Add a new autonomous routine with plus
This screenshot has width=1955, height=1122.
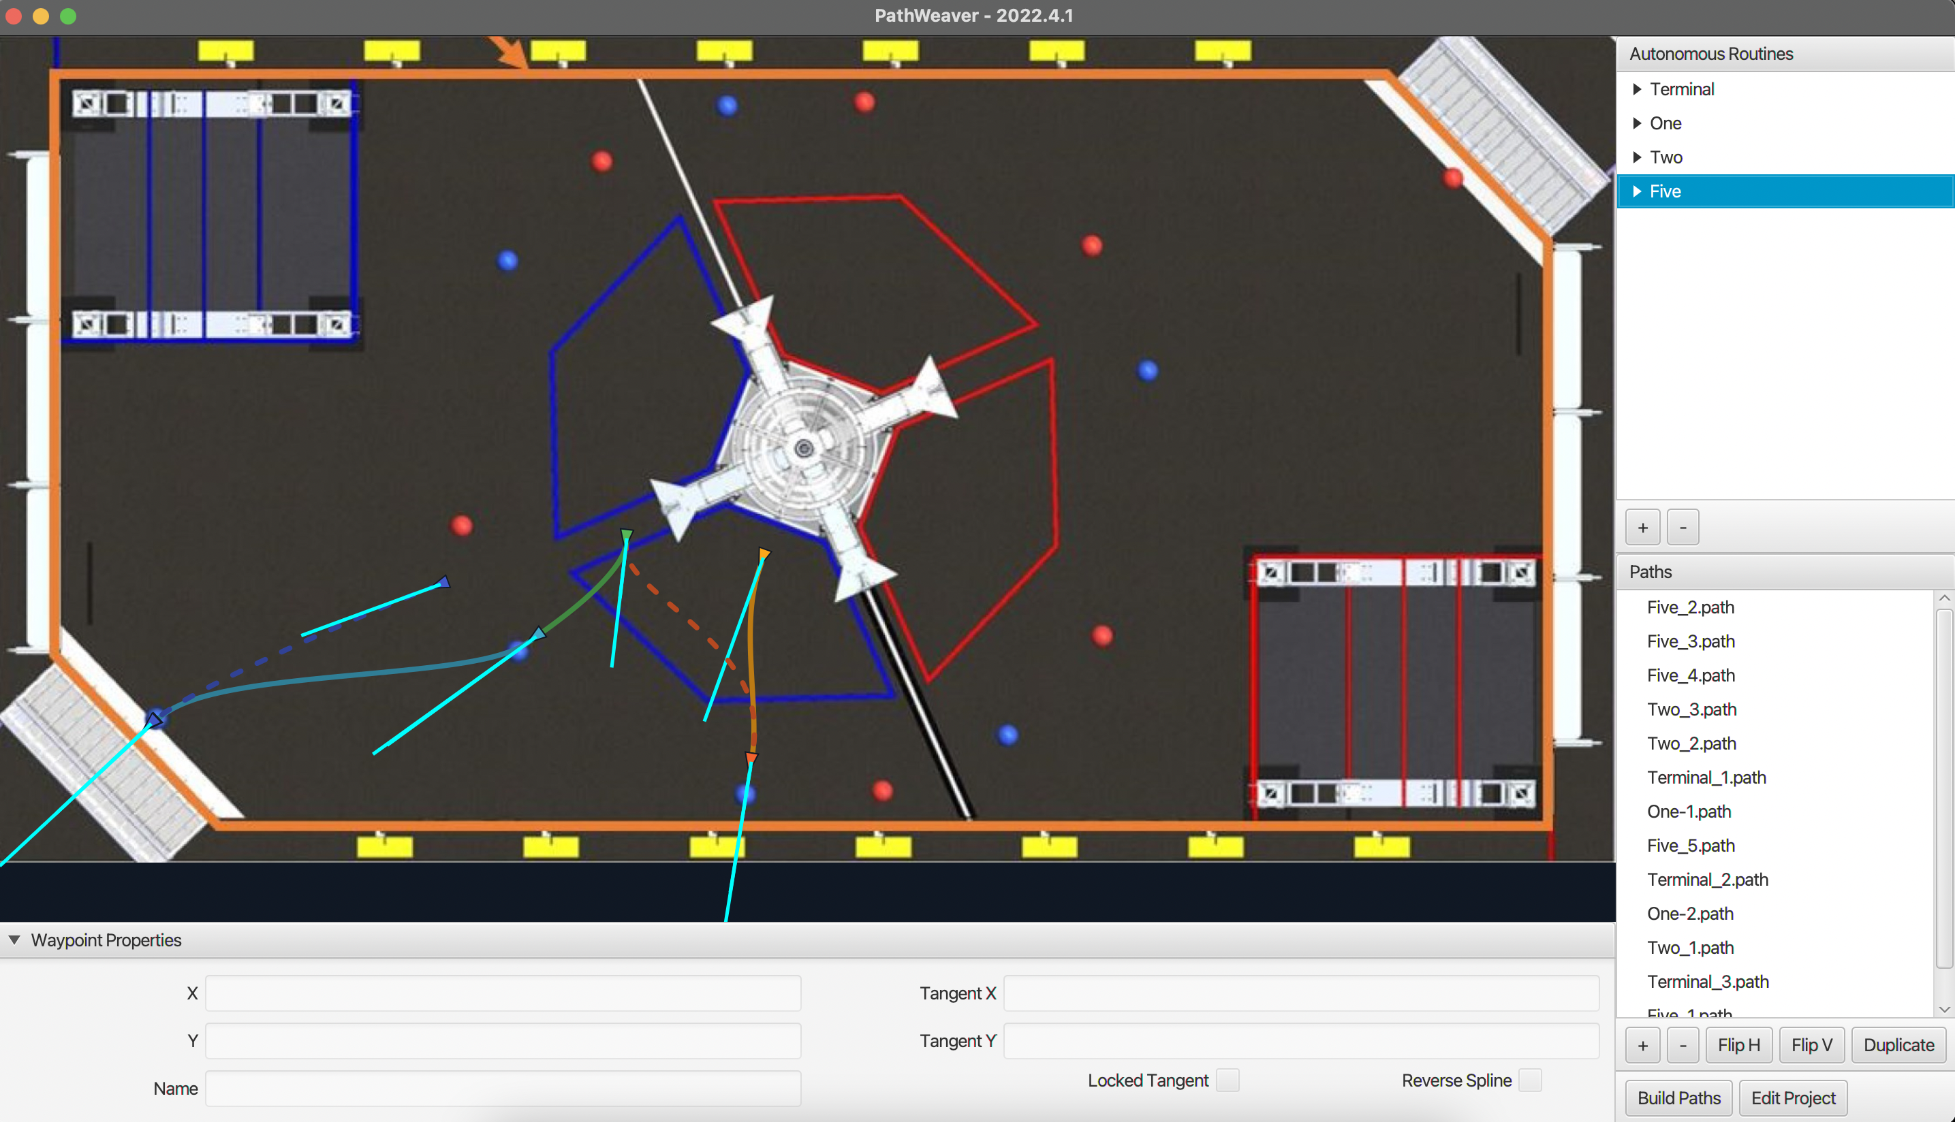click(x=1642, y=528)
